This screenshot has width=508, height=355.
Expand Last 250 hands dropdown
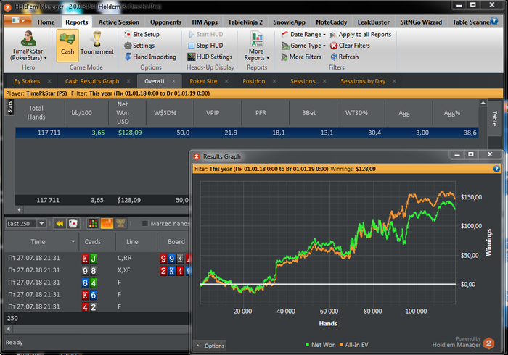pyautogui.click(x=42, y=223)
